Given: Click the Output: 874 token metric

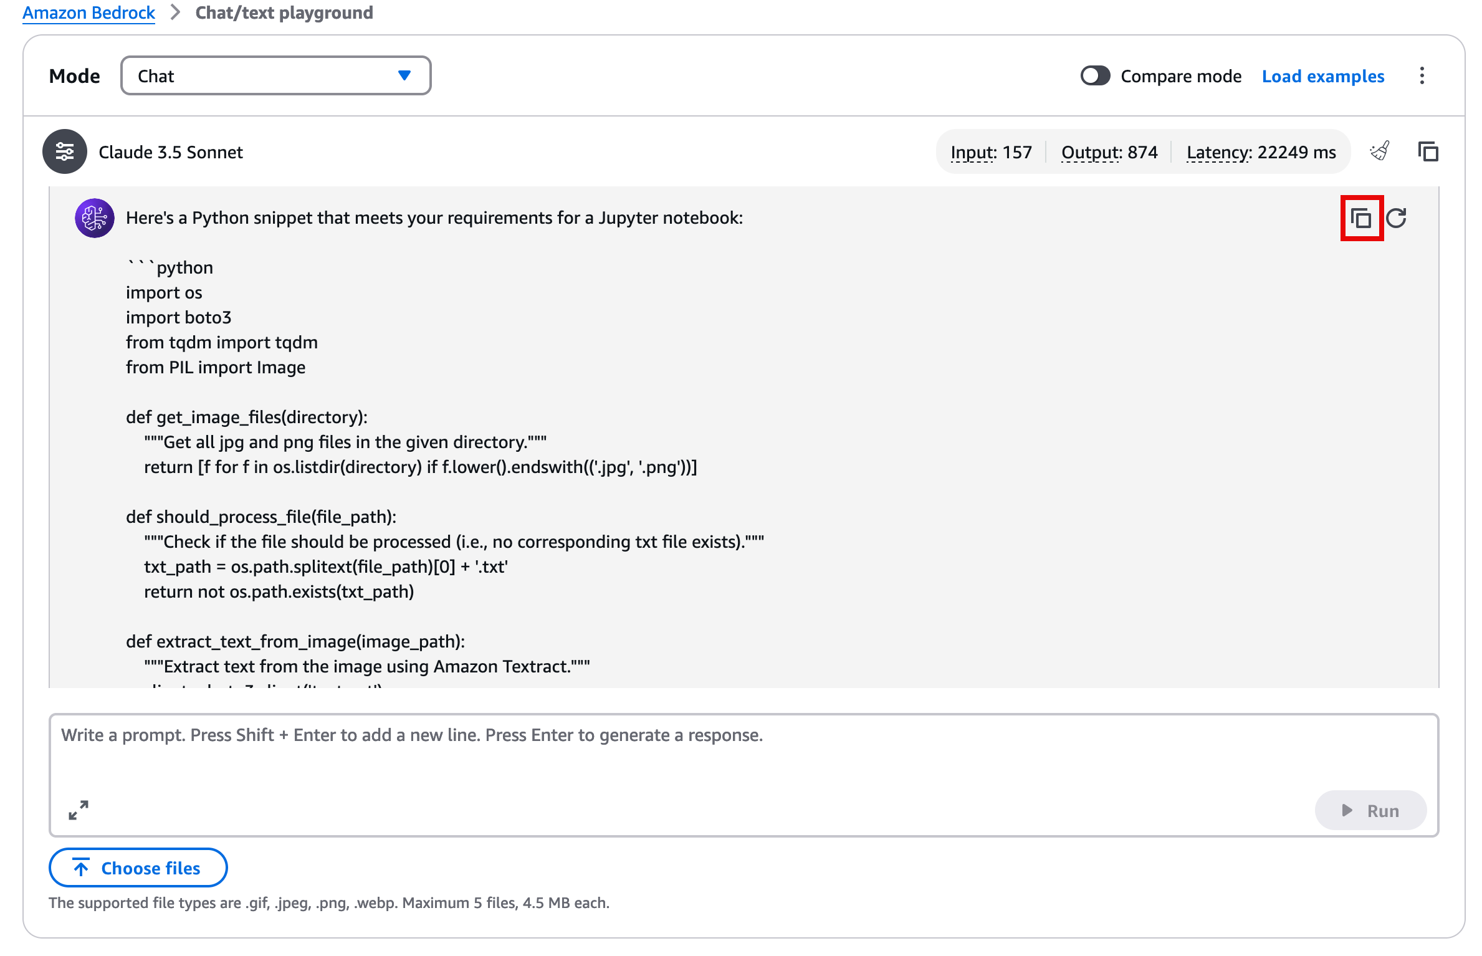Looking at the screenshot, I should click(x=1109, y=152).
